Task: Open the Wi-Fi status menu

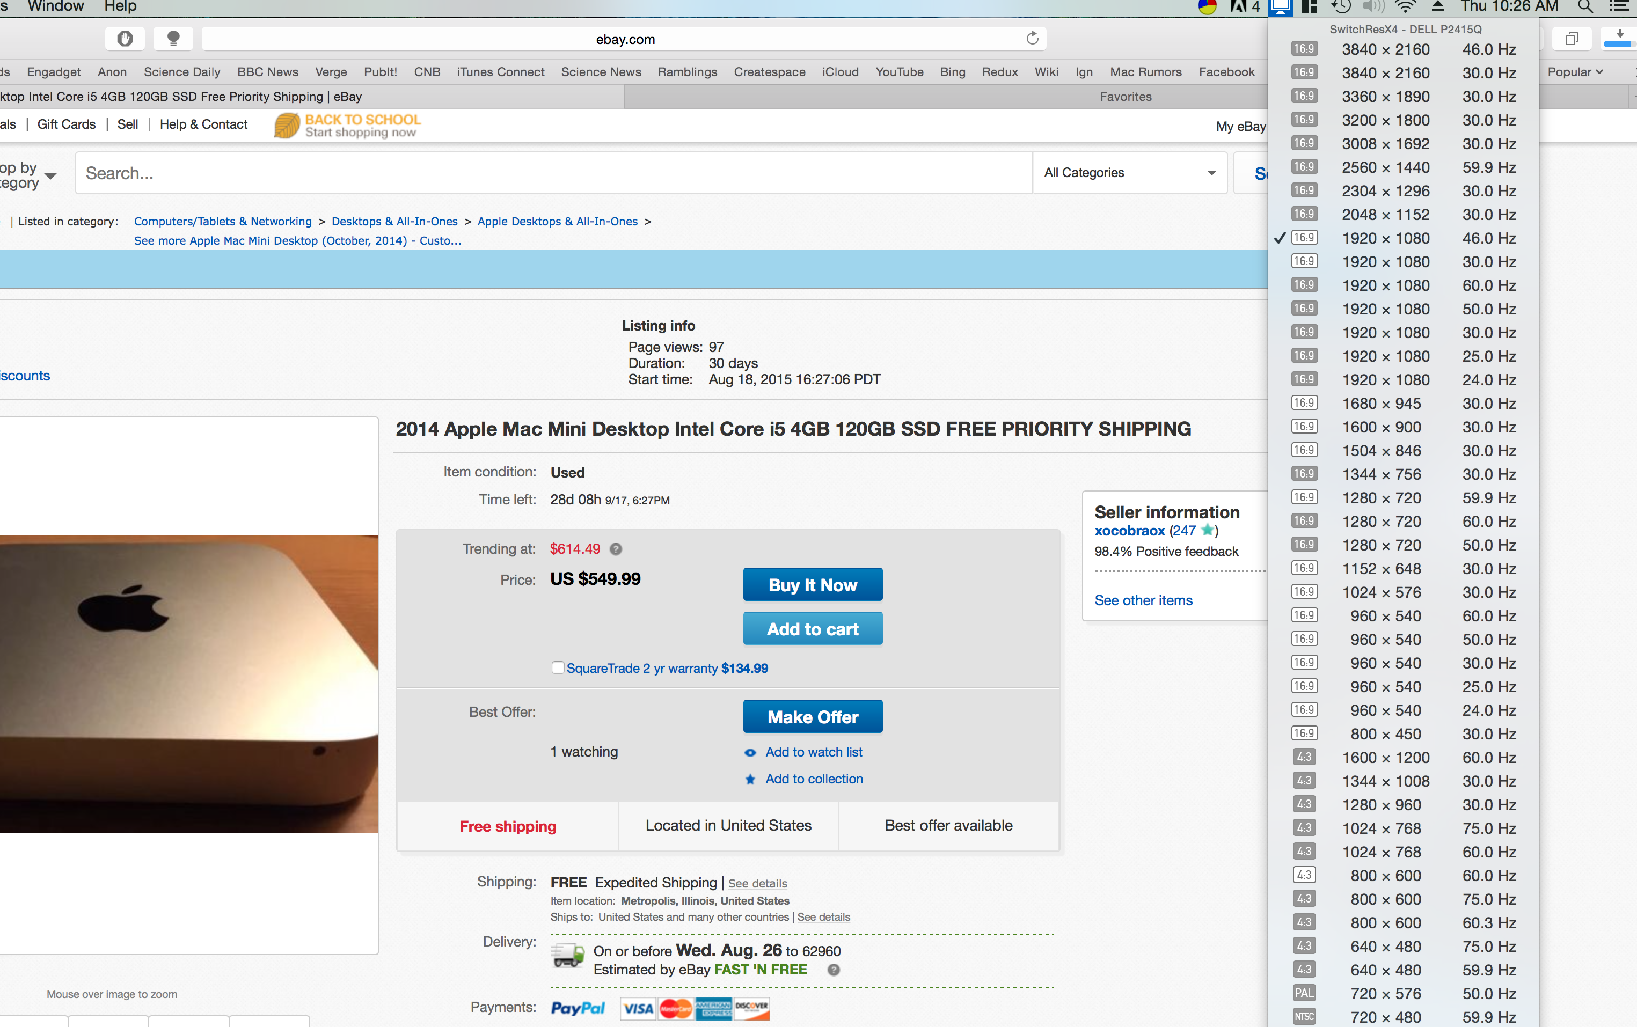Action: click(1405, 7)
